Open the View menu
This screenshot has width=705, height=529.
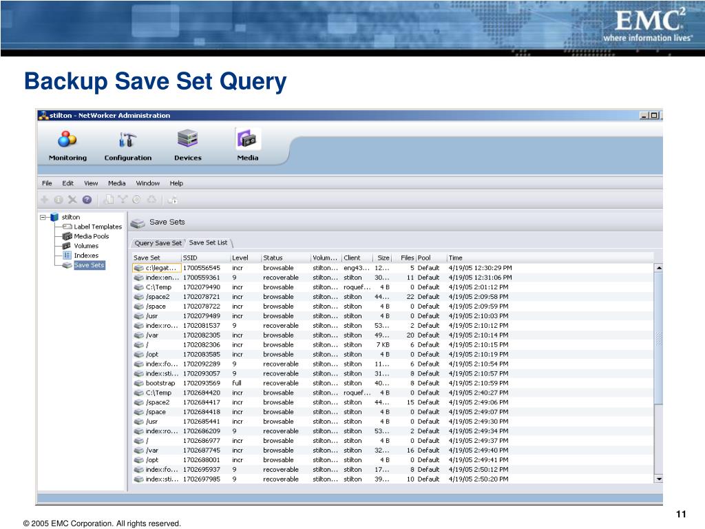pos(91,183)
